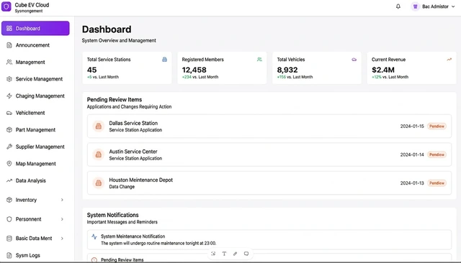Expand the Basic Data Ment chevron

click(x=62, y=239)
